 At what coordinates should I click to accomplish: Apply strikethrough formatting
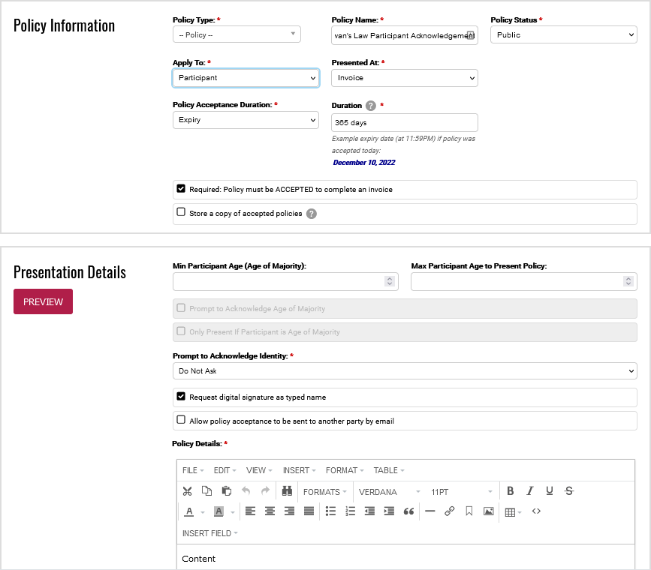(x=569, y=491)
